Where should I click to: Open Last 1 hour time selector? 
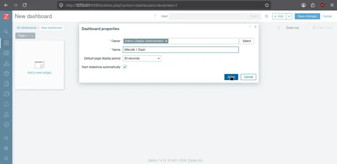click(323, 28)
